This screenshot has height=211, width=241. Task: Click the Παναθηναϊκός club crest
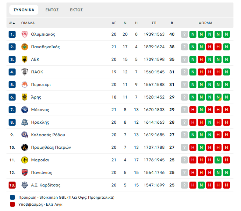[x=25, y=47]
